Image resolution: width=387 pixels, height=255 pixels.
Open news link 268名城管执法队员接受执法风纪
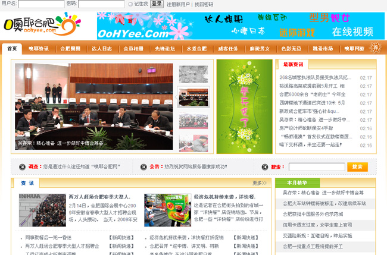pyautogui.click(x=315, y=78)
